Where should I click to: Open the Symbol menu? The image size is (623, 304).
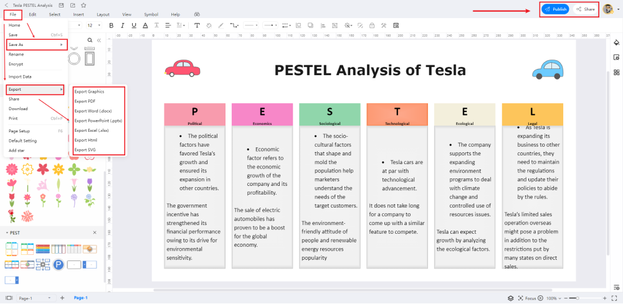pyautogui.click(x=151, y=15)
